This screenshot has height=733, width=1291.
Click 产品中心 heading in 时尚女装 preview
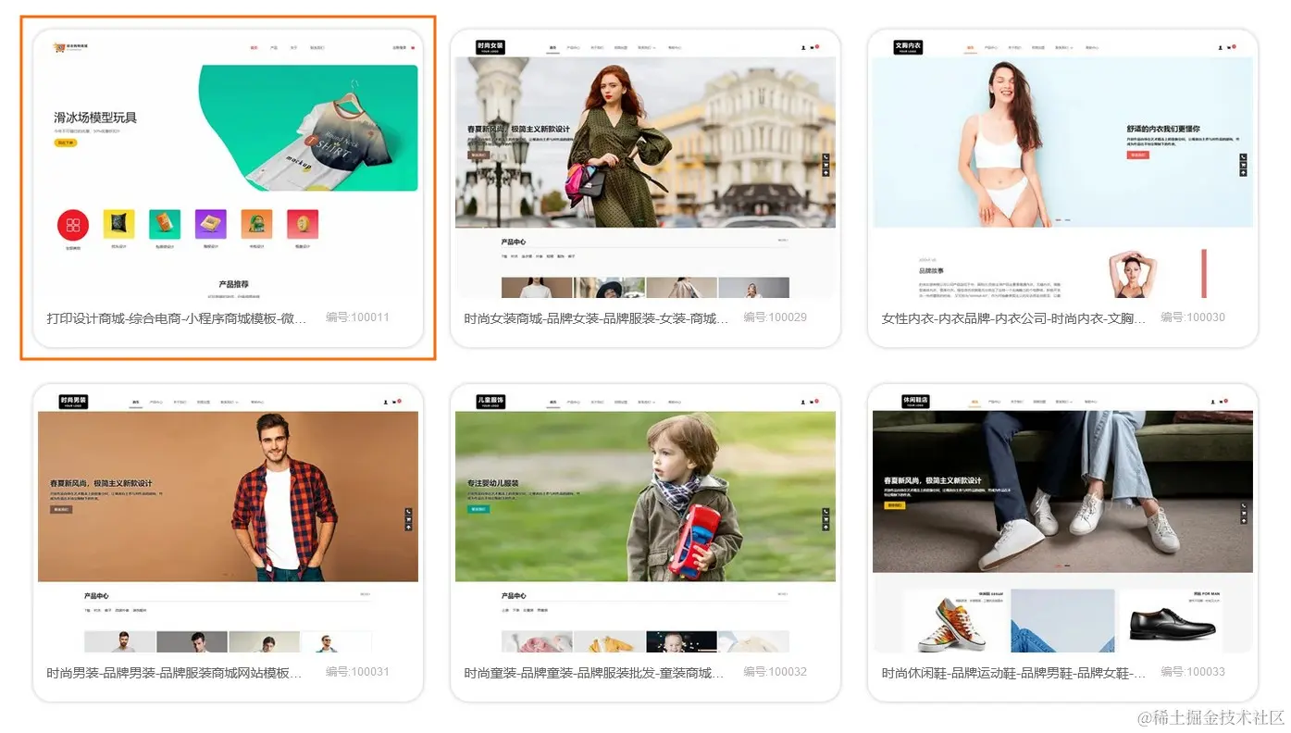[514, 242]
